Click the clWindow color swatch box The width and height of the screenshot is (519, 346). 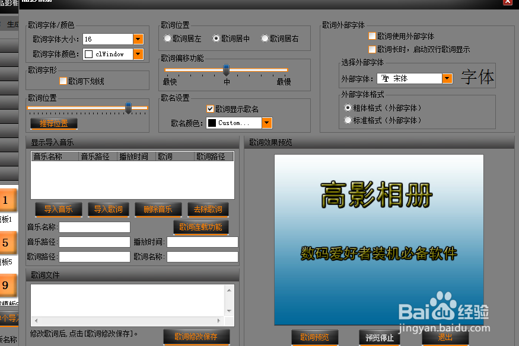click(89, 54)
